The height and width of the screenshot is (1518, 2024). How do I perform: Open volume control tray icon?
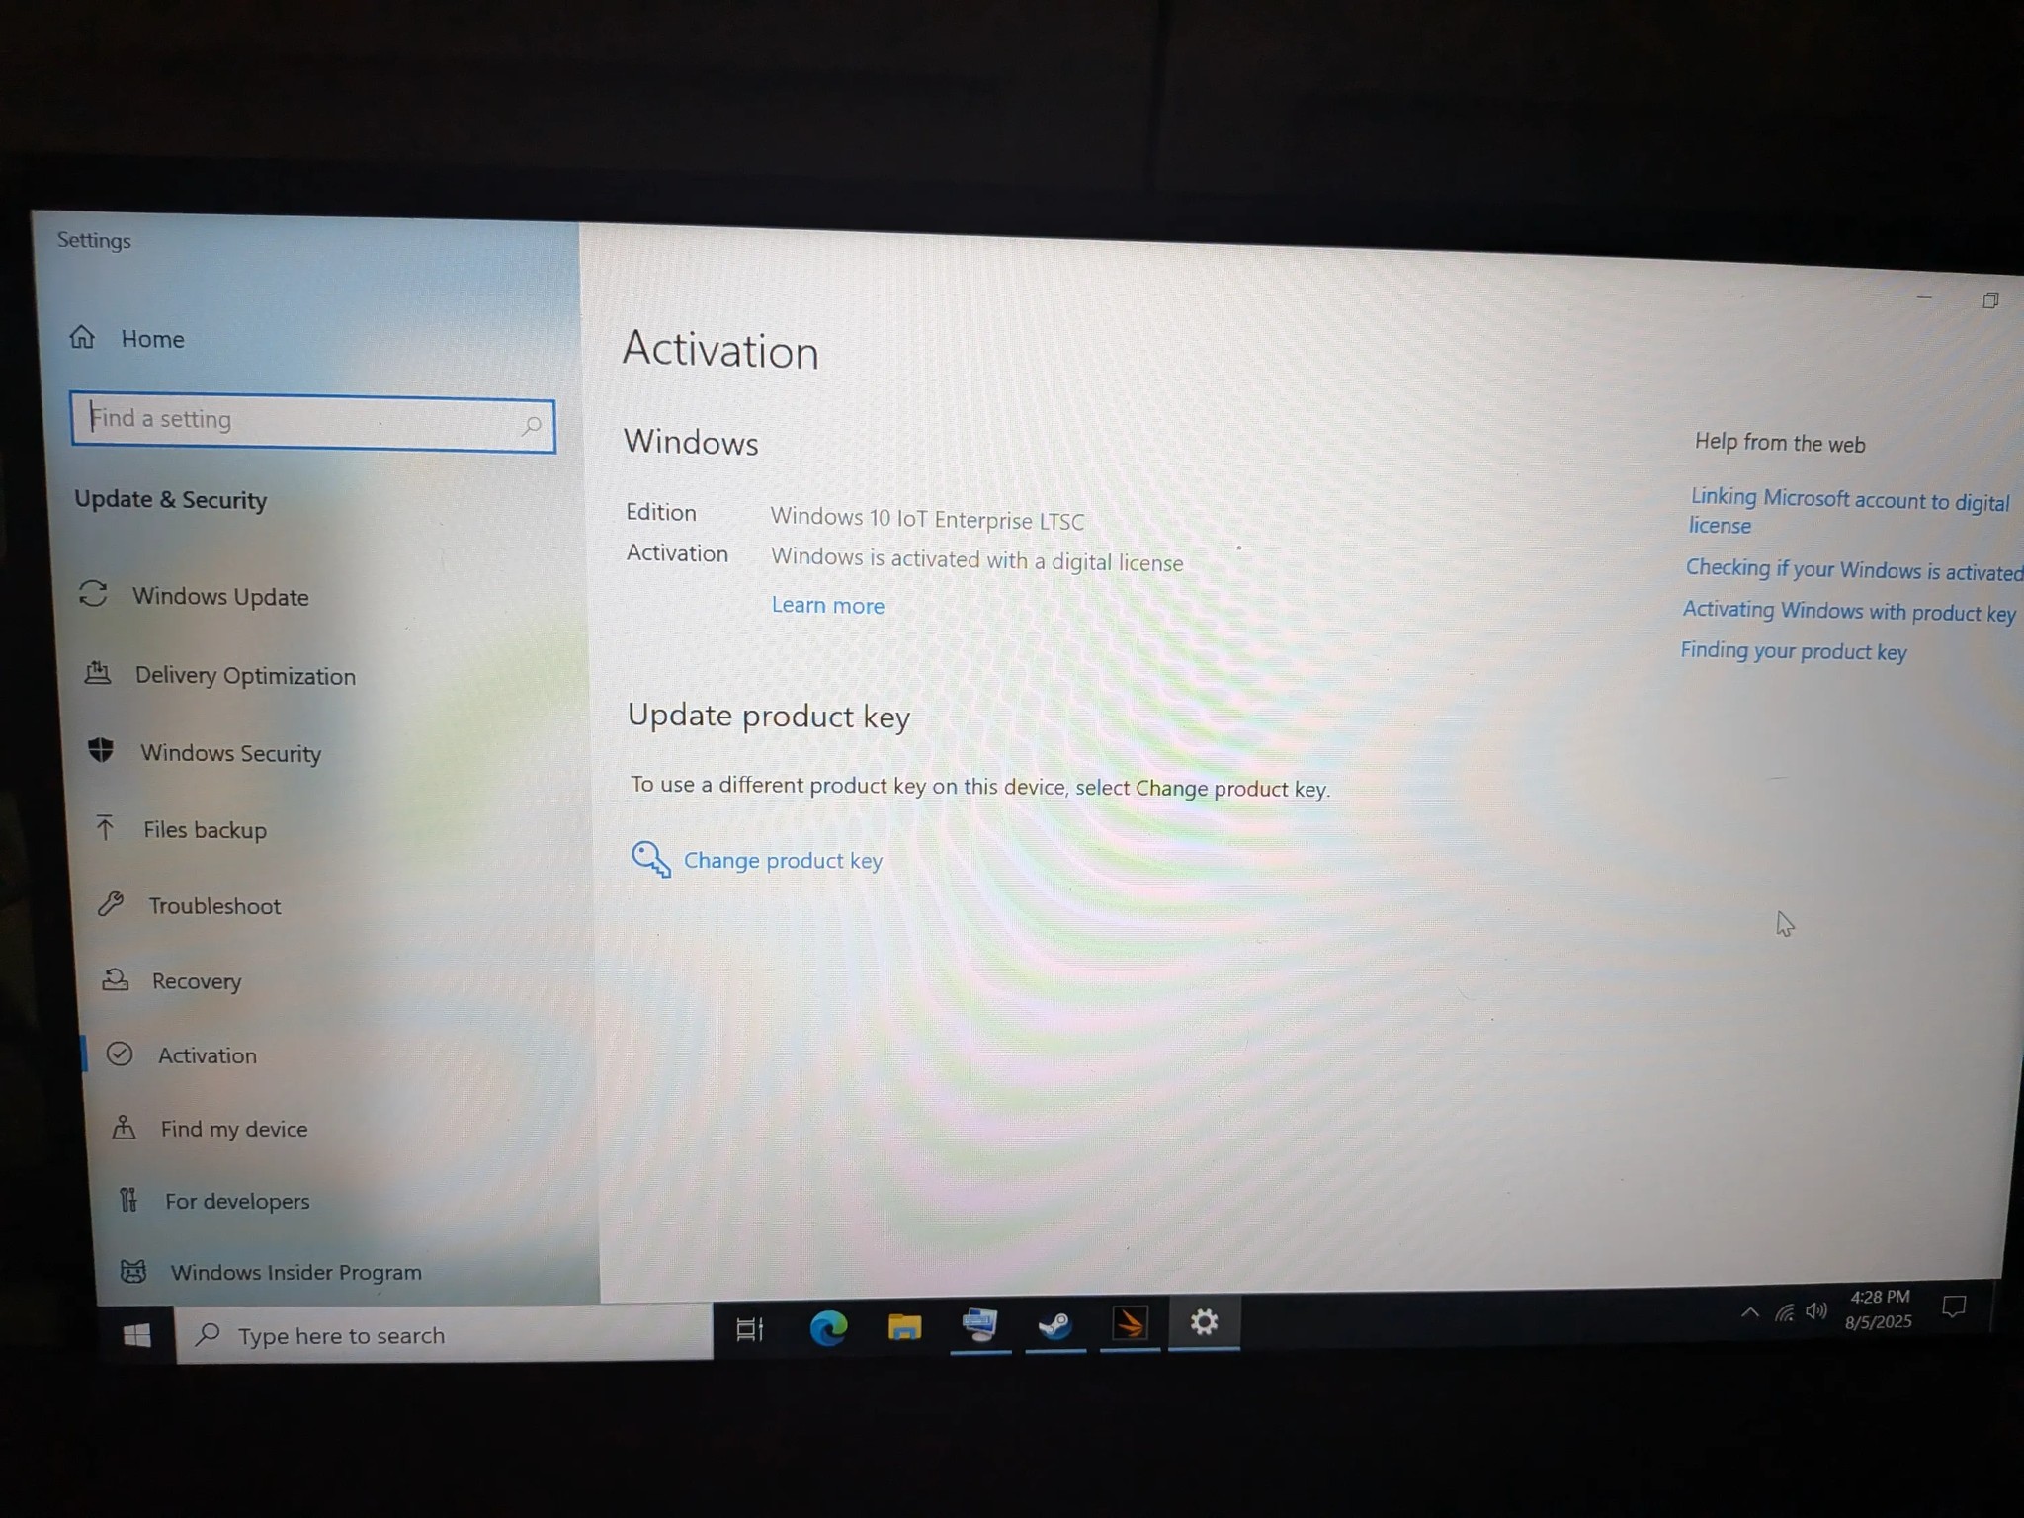pos(1815,1311)
